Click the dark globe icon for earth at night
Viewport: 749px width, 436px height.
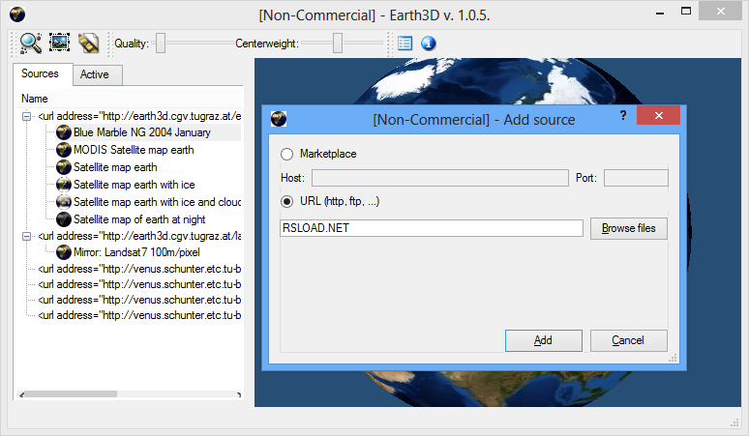click(x=64, y=219)
